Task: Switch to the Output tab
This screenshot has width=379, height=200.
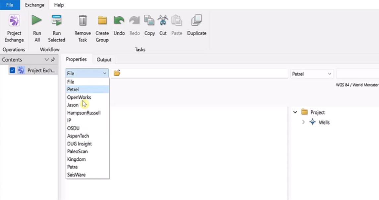Action: click(104, 60)
